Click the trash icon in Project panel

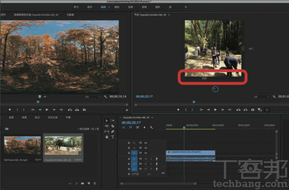[x=95, y=183]
